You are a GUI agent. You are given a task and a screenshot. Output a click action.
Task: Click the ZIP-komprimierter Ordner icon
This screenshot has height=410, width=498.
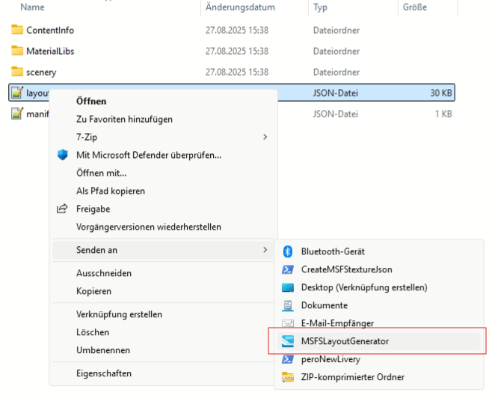click(x=288, y=377)
